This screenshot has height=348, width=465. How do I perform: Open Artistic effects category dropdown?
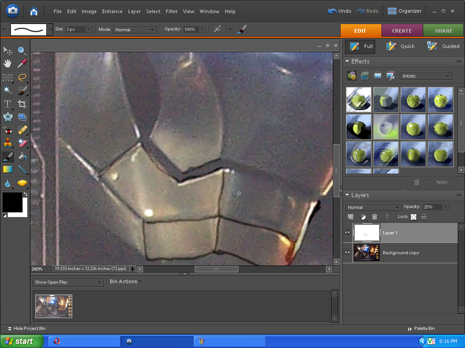(425, 76)
